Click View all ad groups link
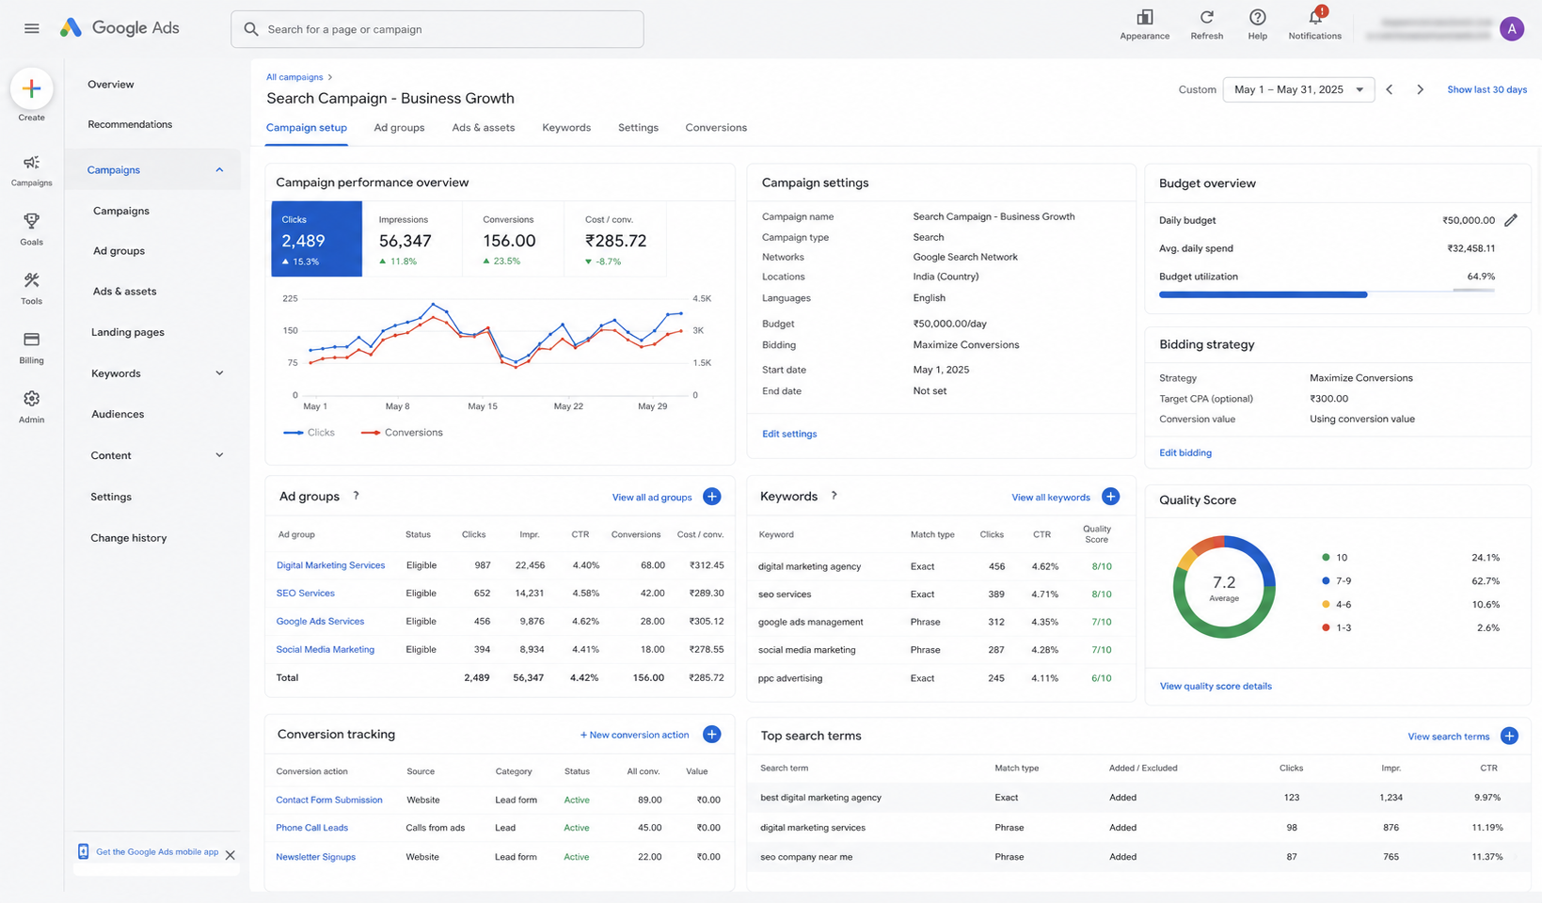1542x903 pixels. pyautogui.click(x=652, y=498)
